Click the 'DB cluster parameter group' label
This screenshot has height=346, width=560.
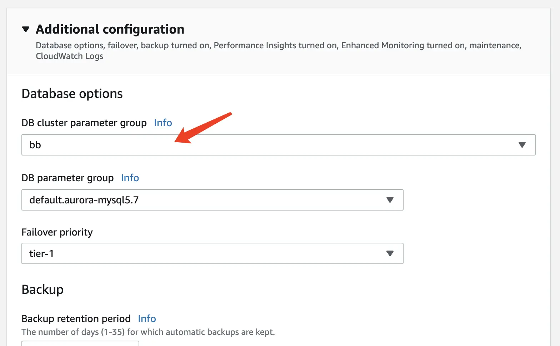[x=84, y=123]
